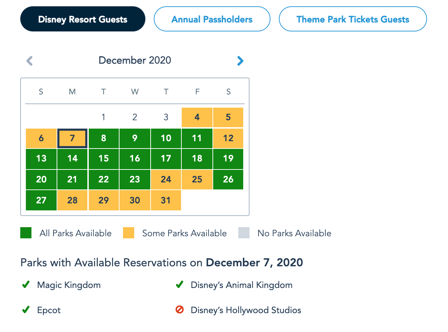
Task: Click gray No Parks Available legend swatch
Action: pyautogui.click(x=244, y=233)
